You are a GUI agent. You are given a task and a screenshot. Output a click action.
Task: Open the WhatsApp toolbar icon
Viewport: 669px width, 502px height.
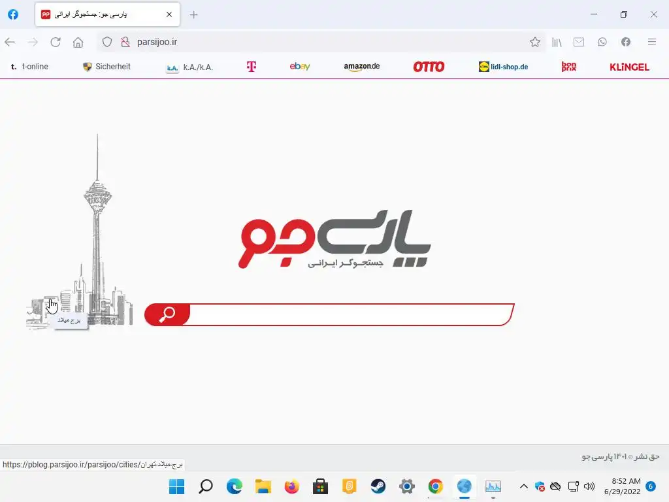tap(602, 42)
